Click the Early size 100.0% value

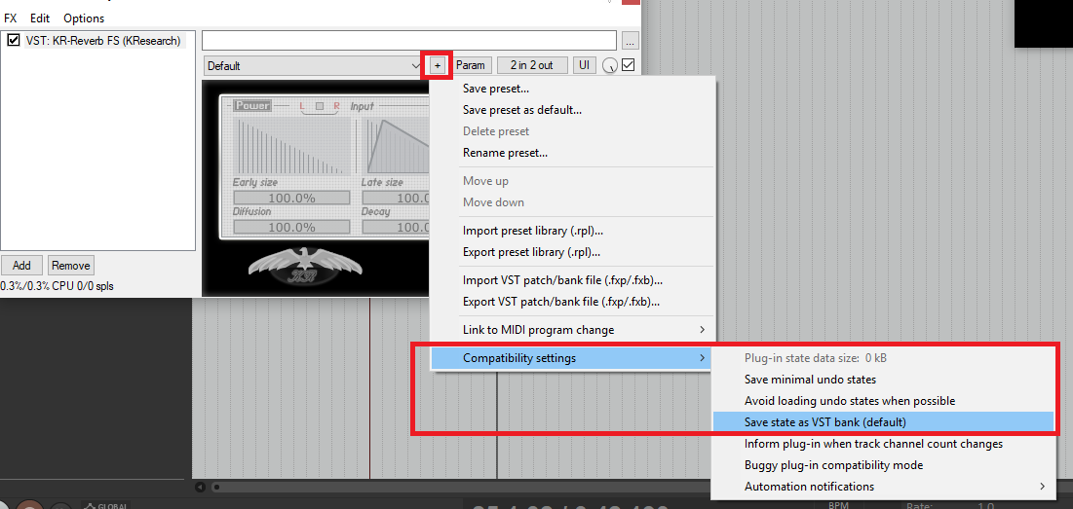click(x=291, y=199)
